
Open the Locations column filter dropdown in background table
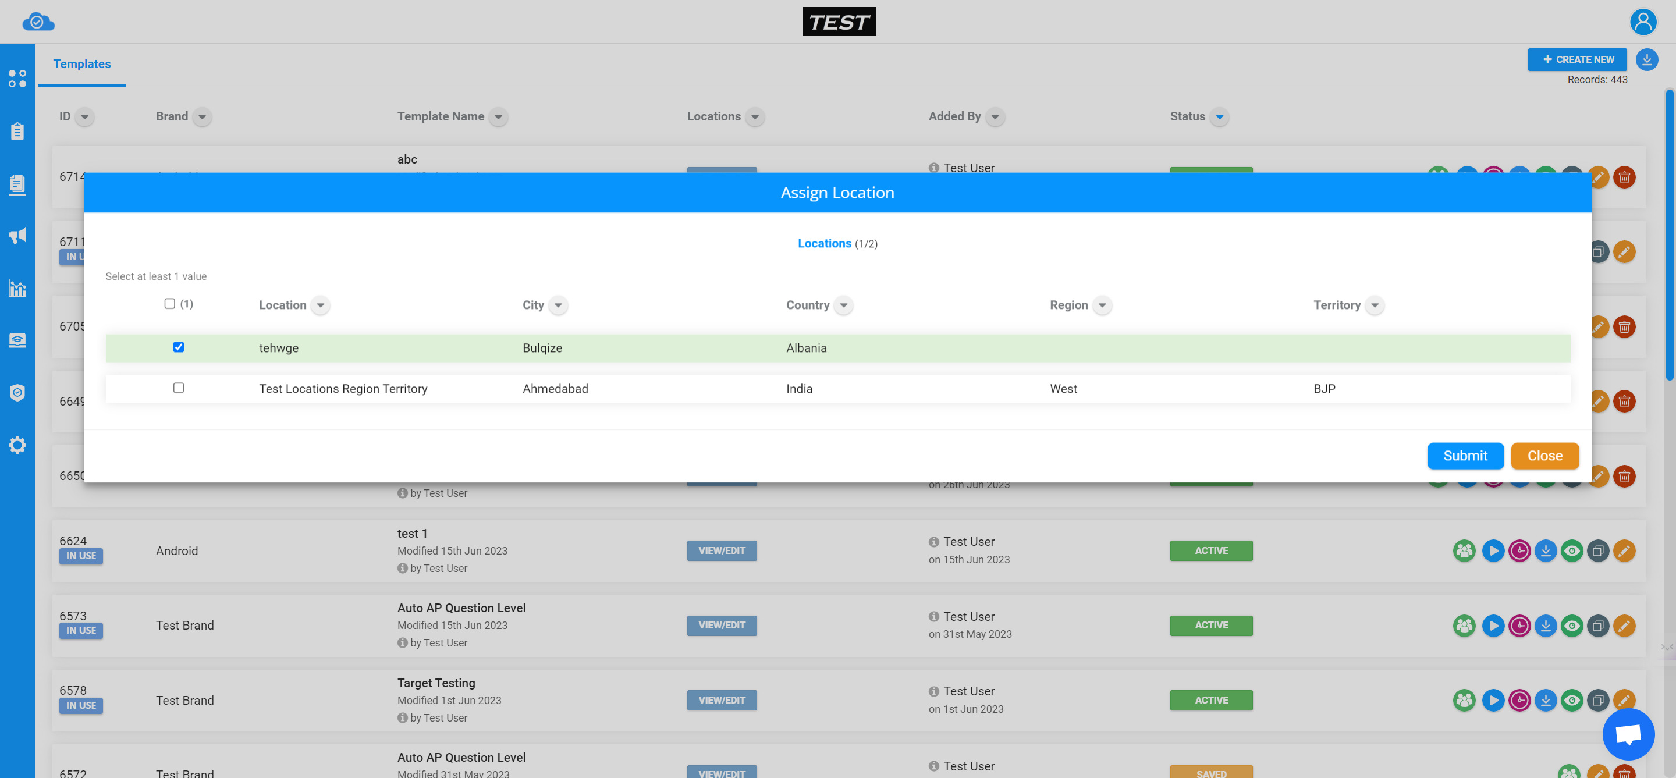(x=755, y=117)
